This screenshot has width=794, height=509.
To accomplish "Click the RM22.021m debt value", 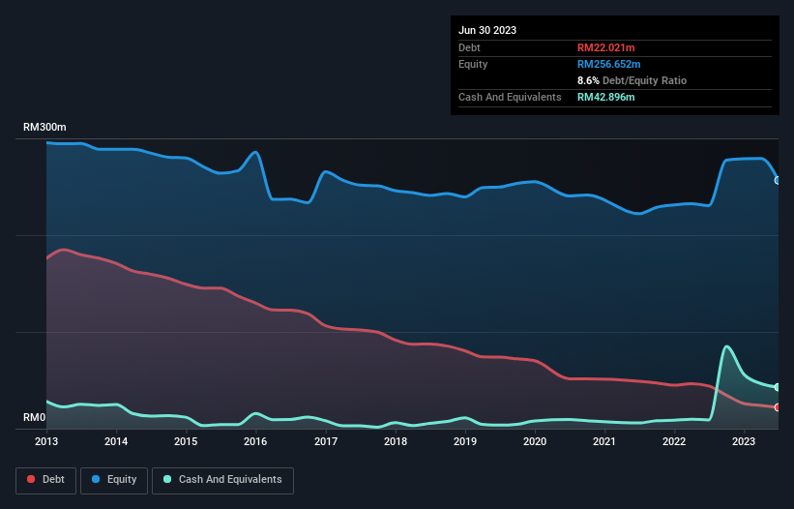I will [605, 47].
